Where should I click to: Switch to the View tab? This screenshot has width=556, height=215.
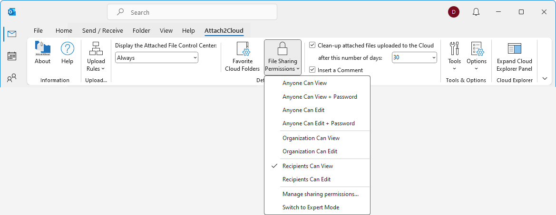pos(166,31)
